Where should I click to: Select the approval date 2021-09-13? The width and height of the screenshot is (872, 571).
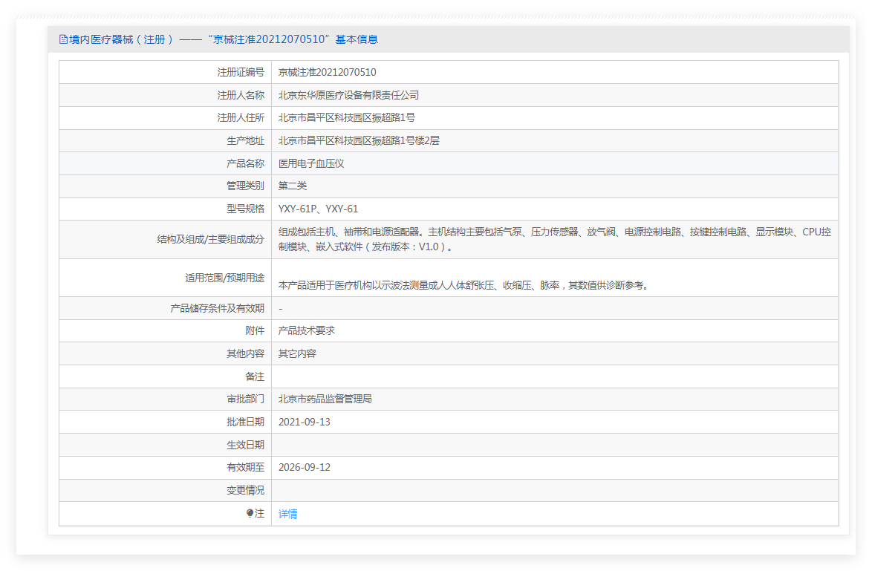(304, 422)
